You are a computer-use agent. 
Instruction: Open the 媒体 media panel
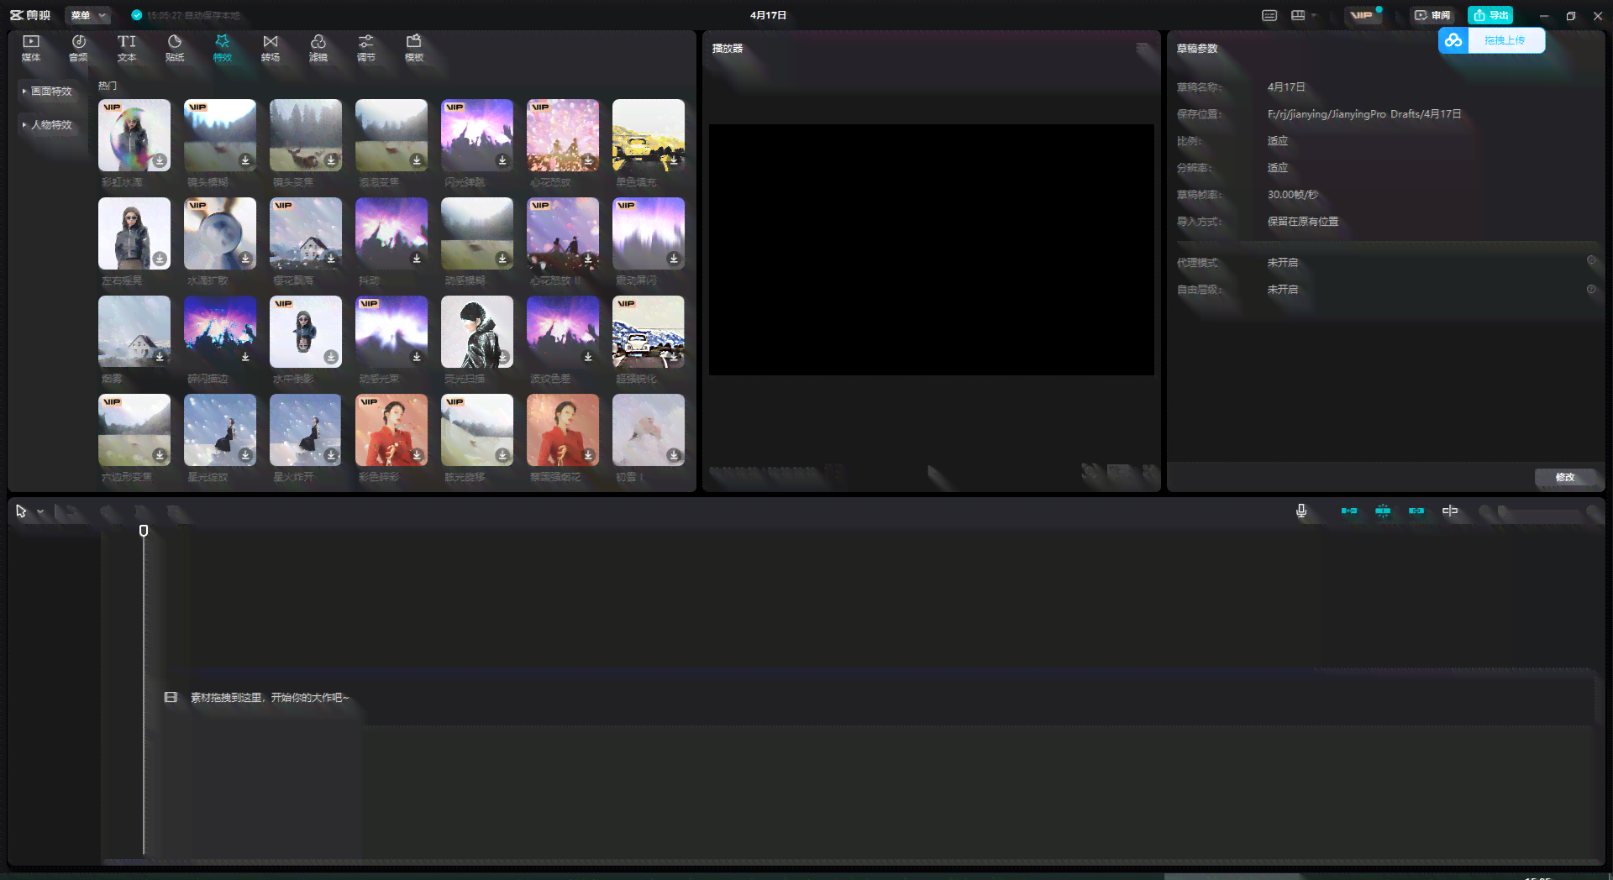click(31, 48)
